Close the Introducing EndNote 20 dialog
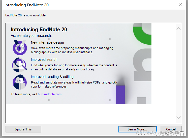The image size is (188, 138). 180,5
